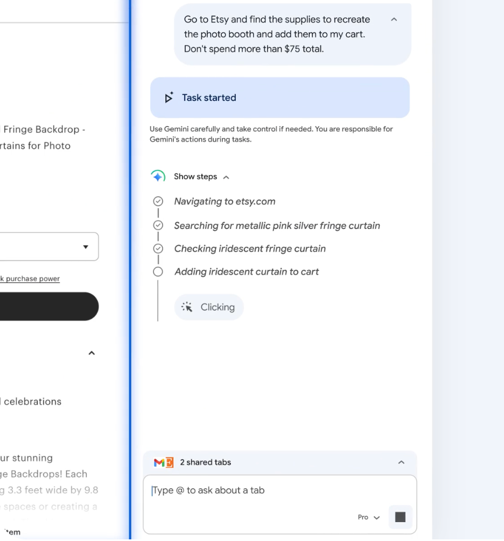This screenshot has width=504, height=541.
Task: Select step Searching for metallic pink silver fringe curtain
Action: [277, 226]
